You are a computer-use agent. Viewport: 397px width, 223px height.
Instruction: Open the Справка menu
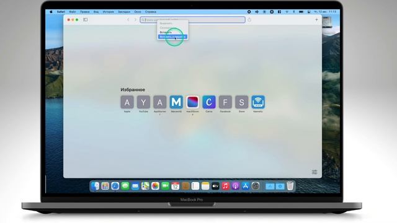(151, 12)
